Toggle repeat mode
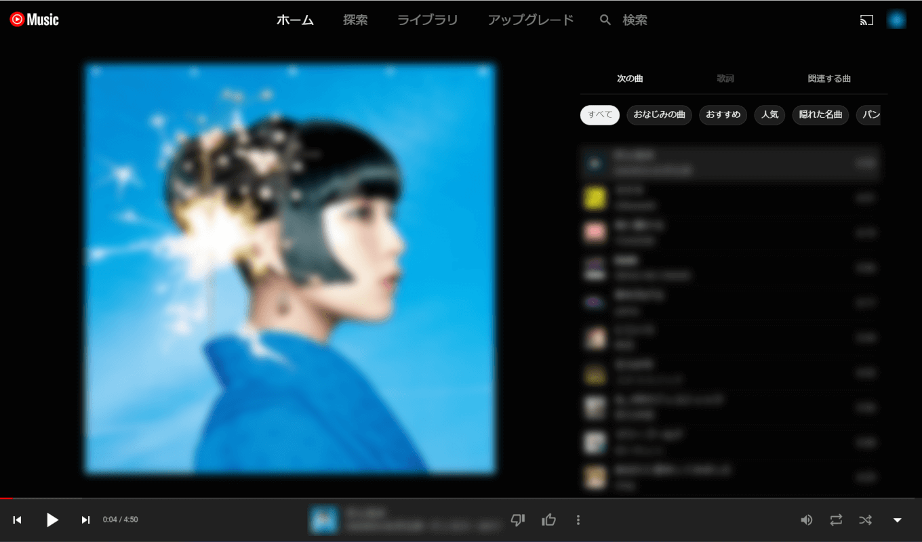This screenshot has width=922, height=542. 836,520
